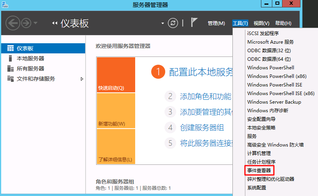Viewport: 318px width, 196px height.
Task: Click the 创建服务器组 link
Action: 202,127
